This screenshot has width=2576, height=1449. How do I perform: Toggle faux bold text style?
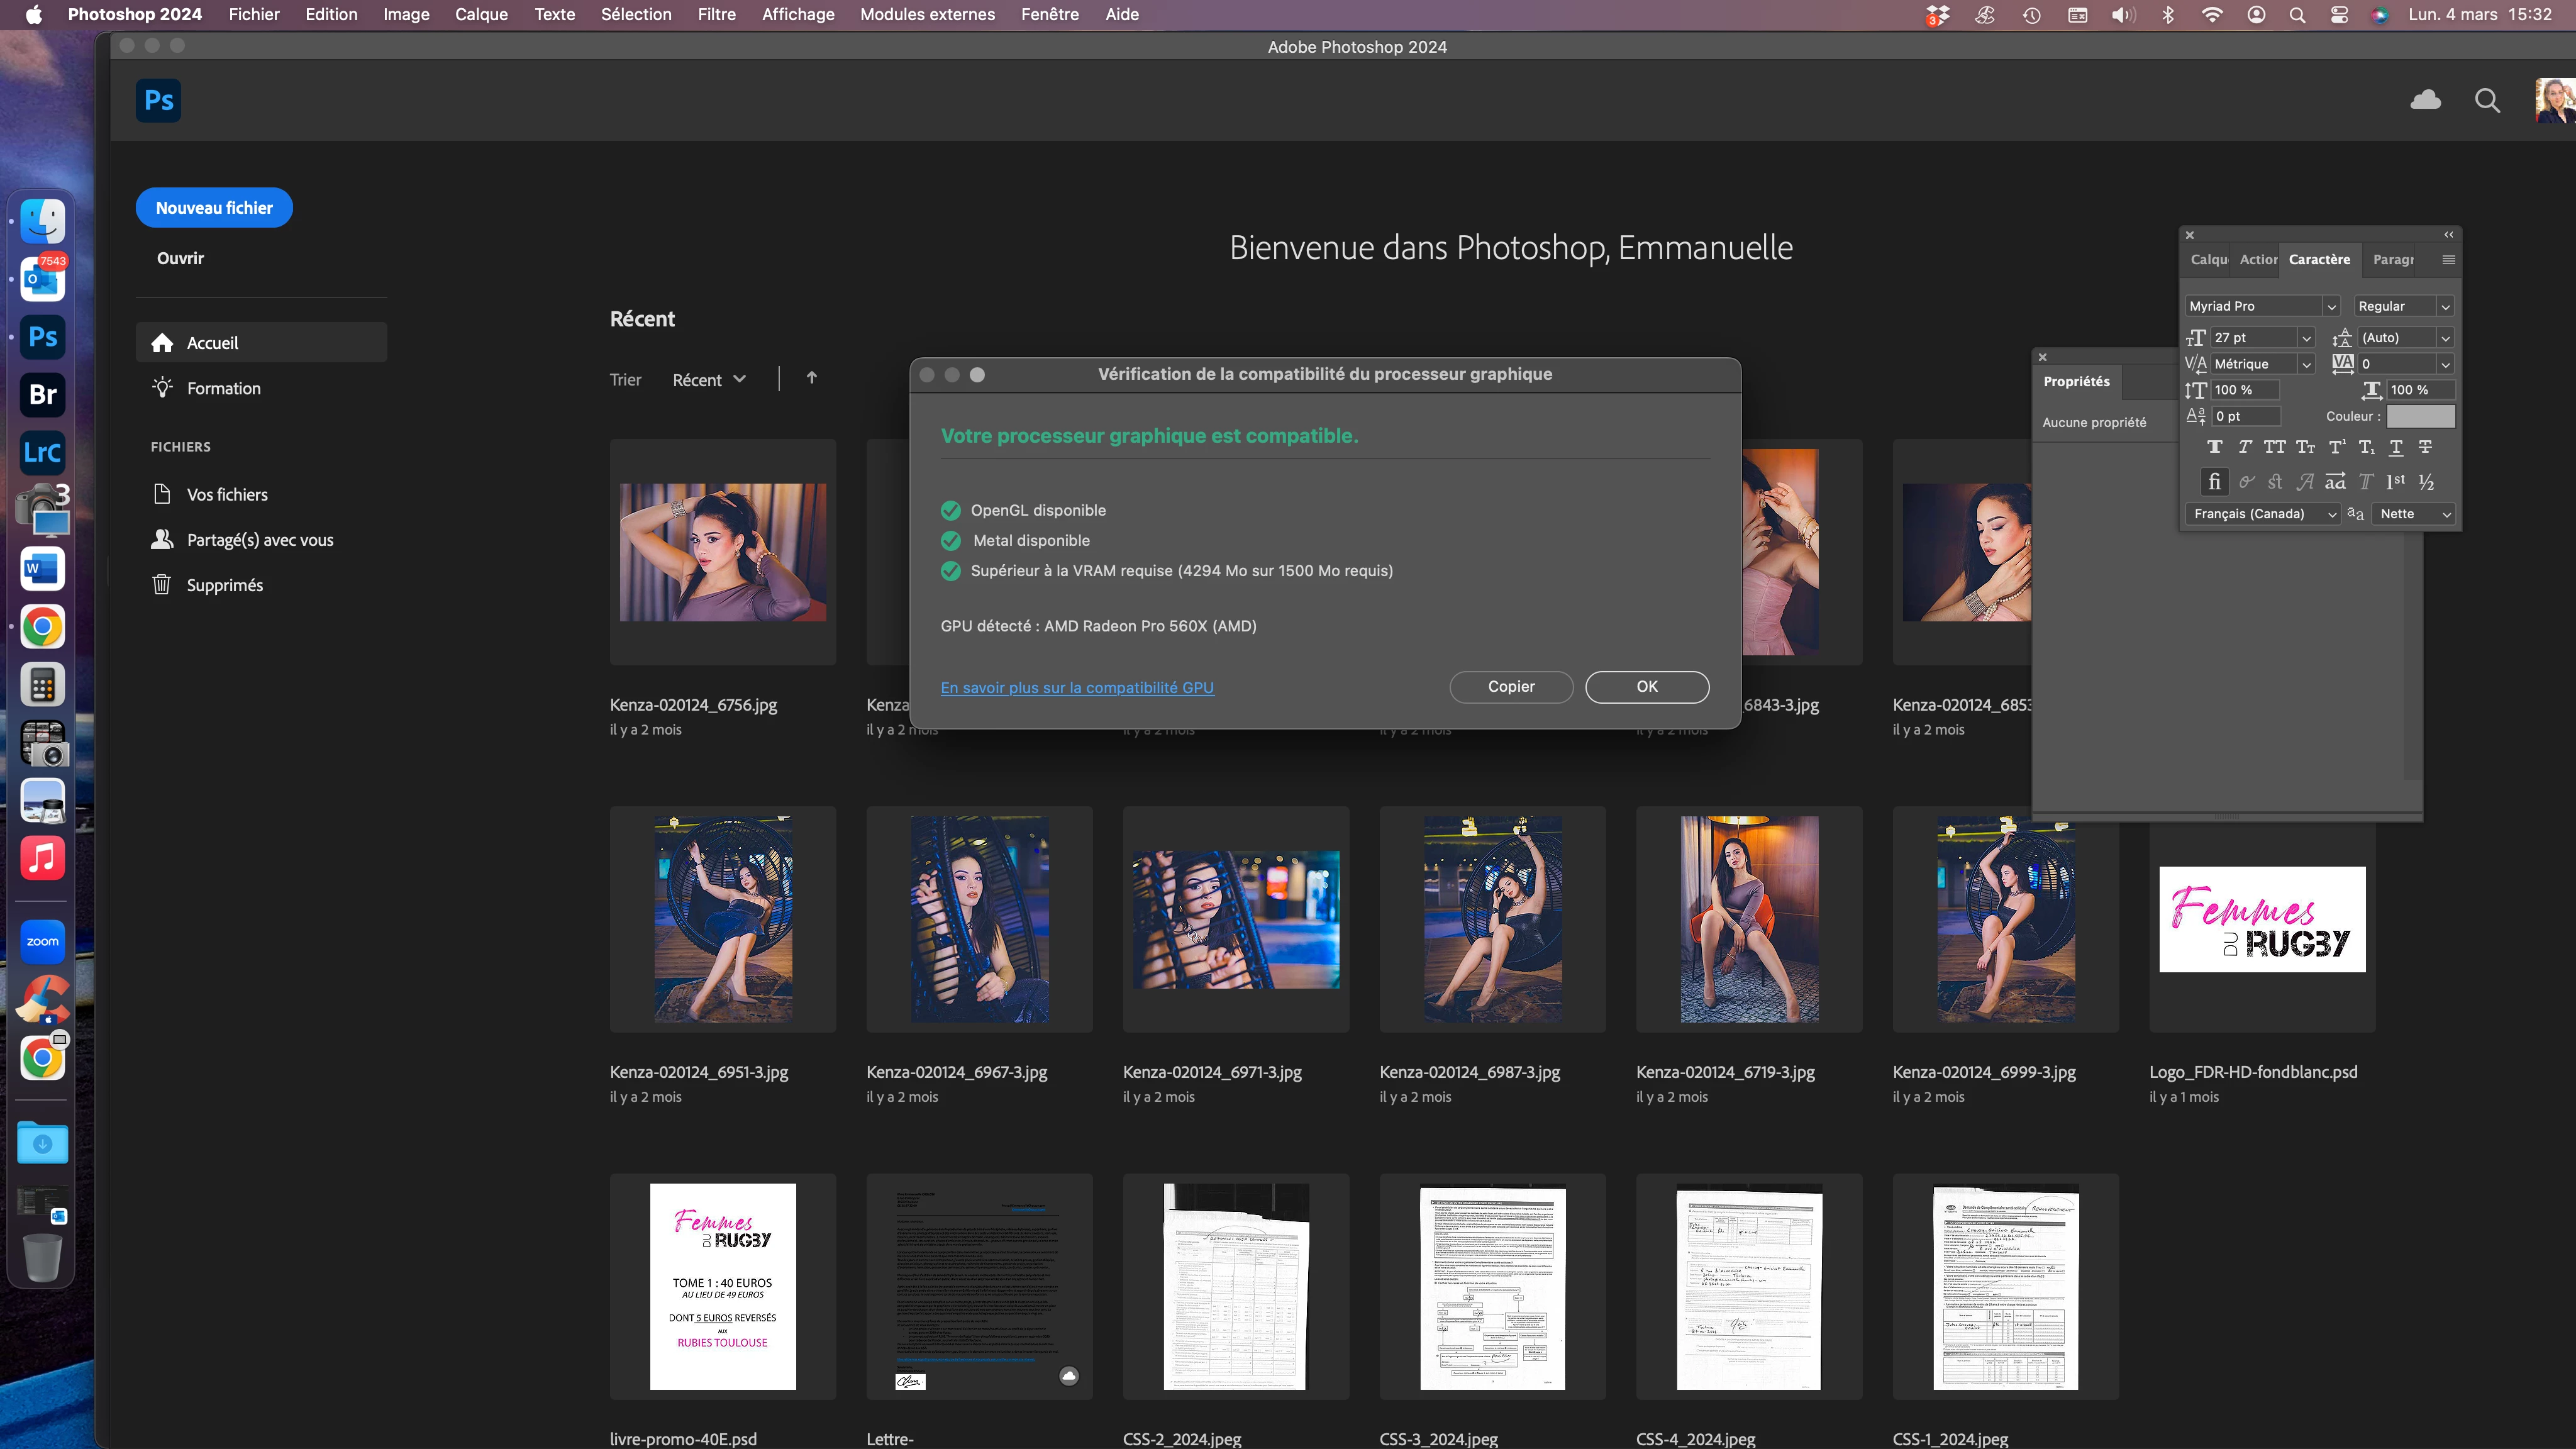coord(2215,447)
